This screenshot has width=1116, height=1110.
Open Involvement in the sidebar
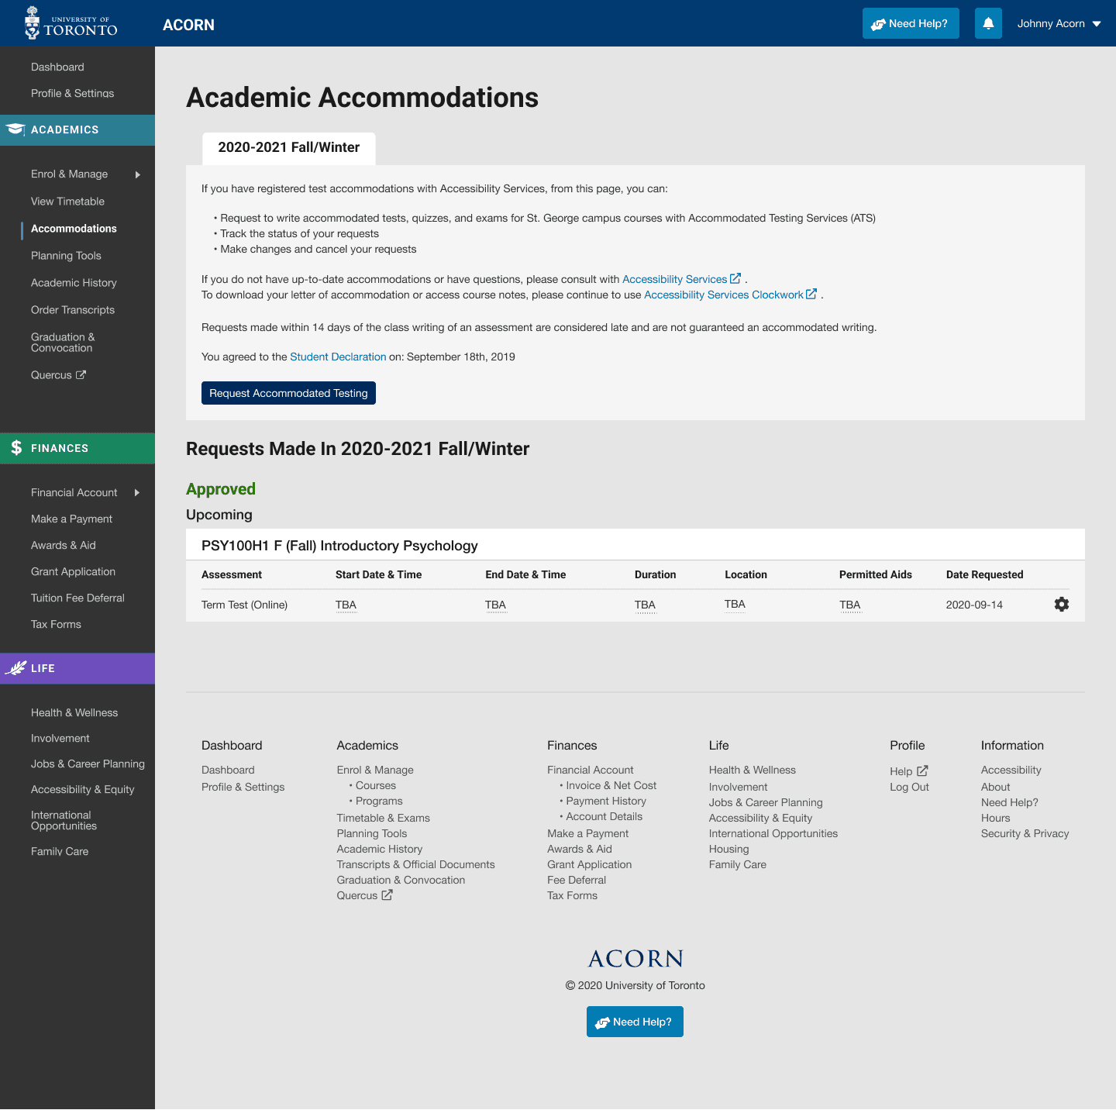tap(60, 739)
